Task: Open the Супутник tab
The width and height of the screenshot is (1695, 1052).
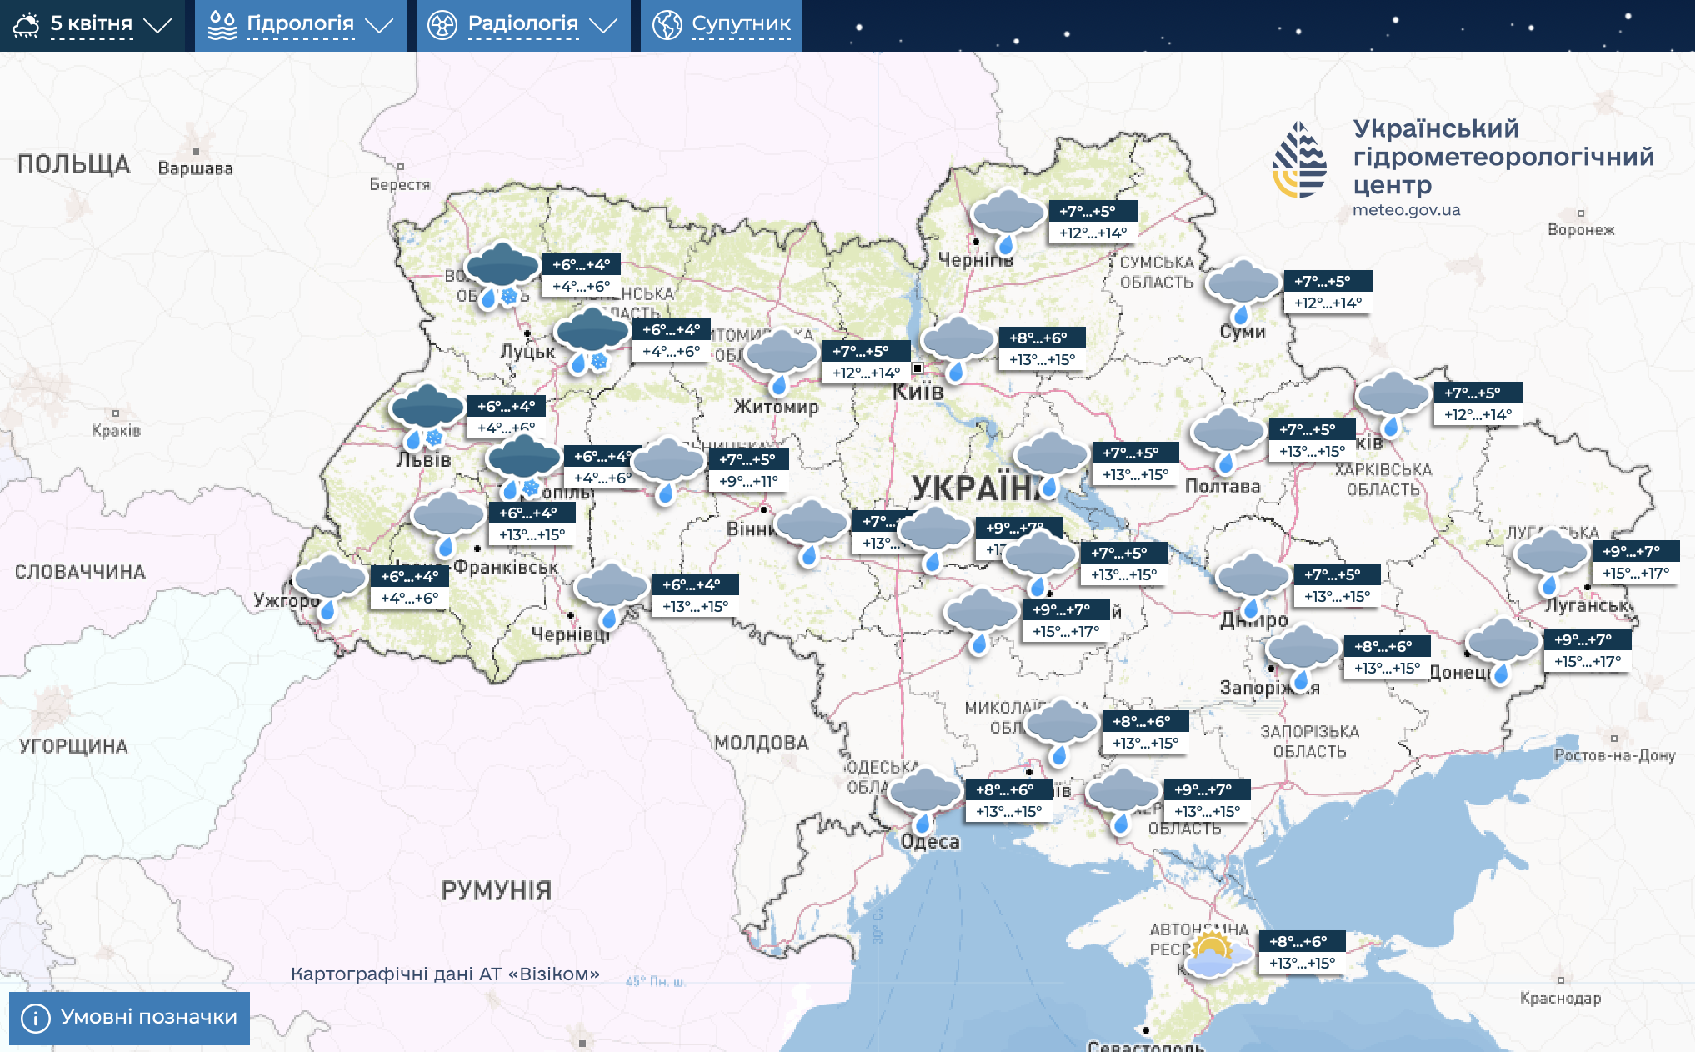Action: [740, 24]
